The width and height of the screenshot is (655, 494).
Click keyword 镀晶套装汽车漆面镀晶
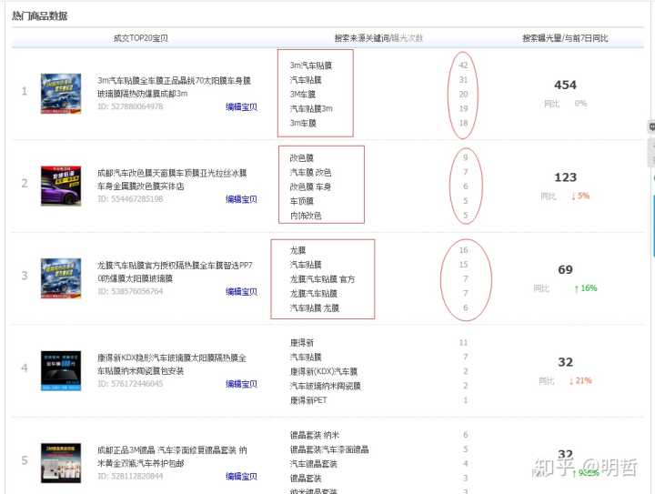click(x=329, y=449)
